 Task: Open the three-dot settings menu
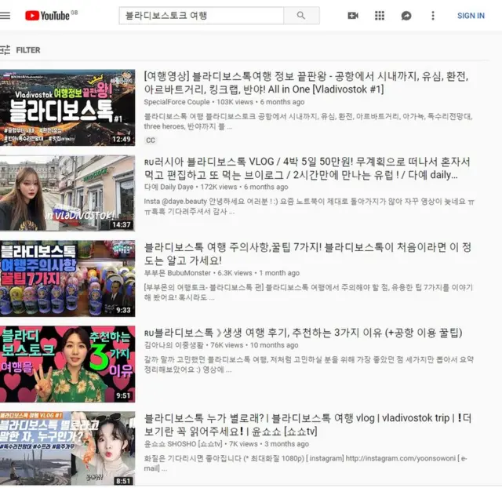433,16
